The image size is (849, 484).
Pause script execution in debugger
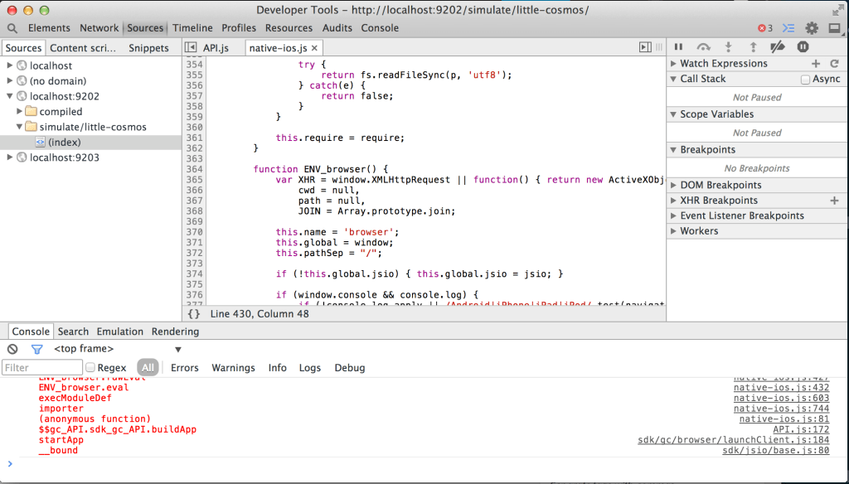pos(678,48)
